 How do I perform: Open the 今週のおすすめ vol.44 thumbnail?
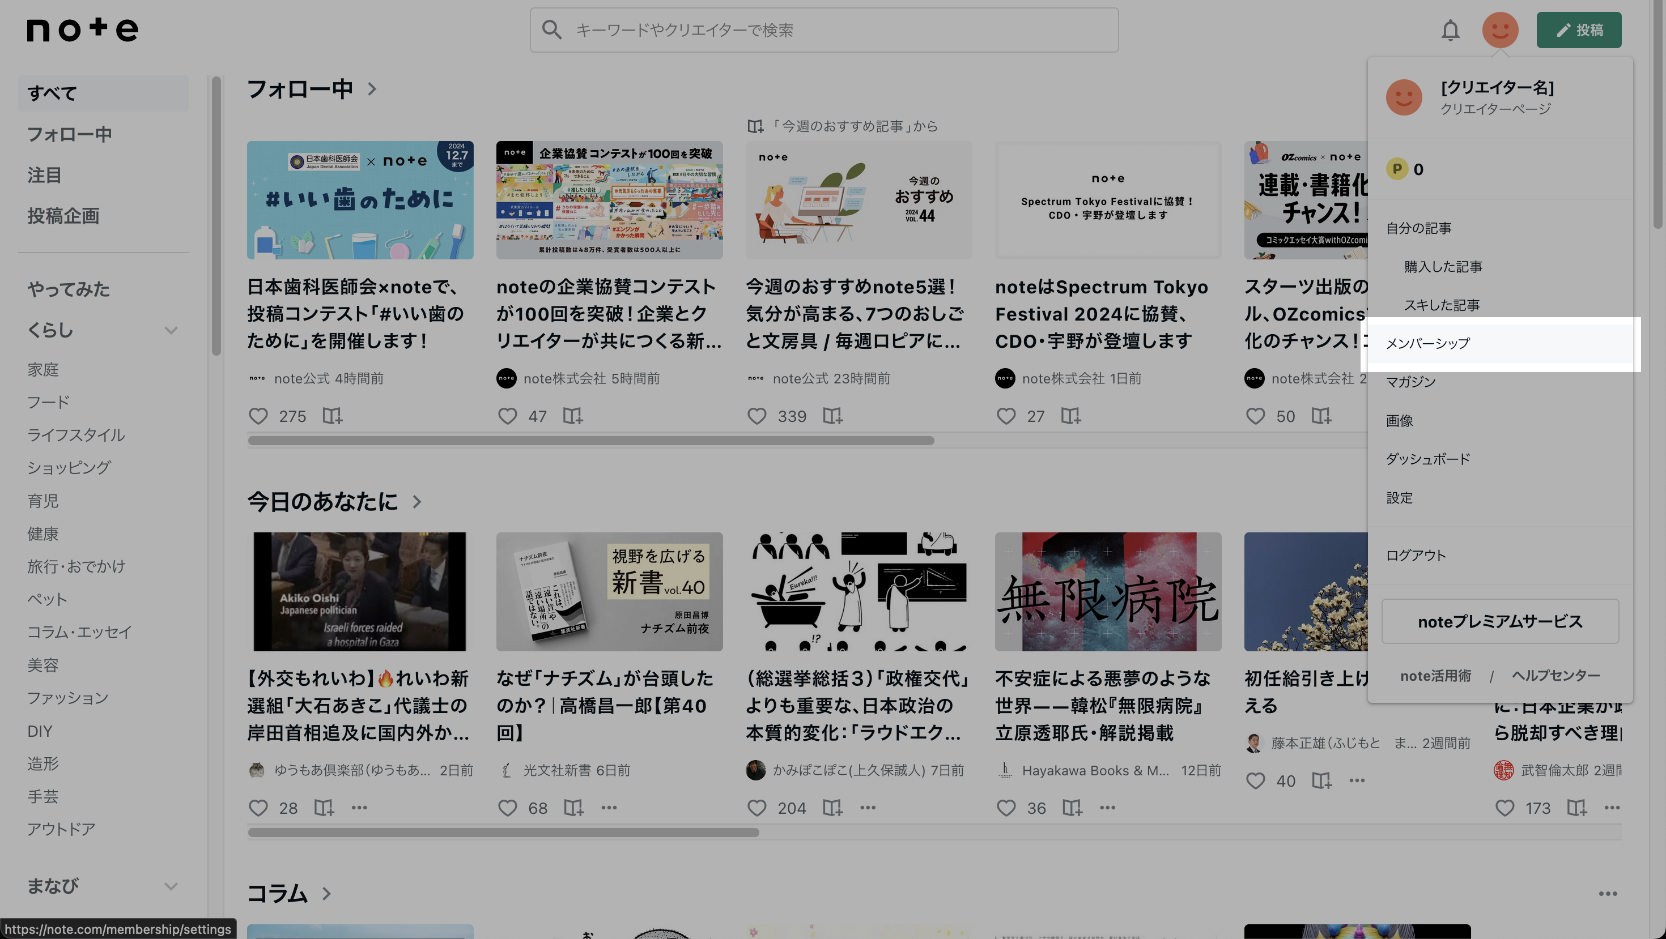pos(858,200)
